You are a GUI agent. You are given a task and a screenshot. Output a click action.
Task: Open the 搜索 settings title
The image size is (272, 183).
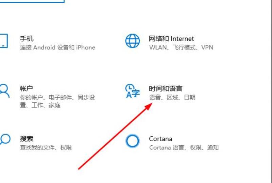[27, 139]
